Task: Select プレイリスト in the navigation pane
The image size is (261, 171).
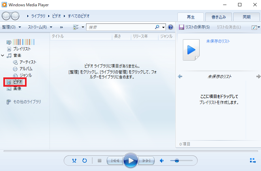Action: (x=19, y=49)
